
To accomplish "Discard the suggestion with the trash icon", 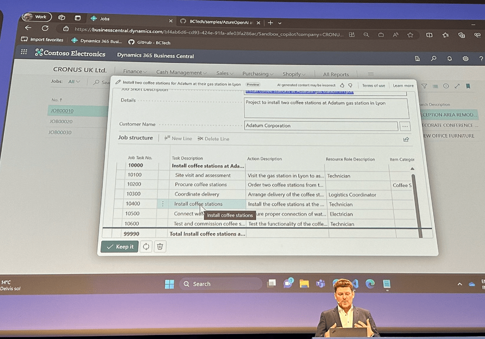I will [x=160, y=247].
